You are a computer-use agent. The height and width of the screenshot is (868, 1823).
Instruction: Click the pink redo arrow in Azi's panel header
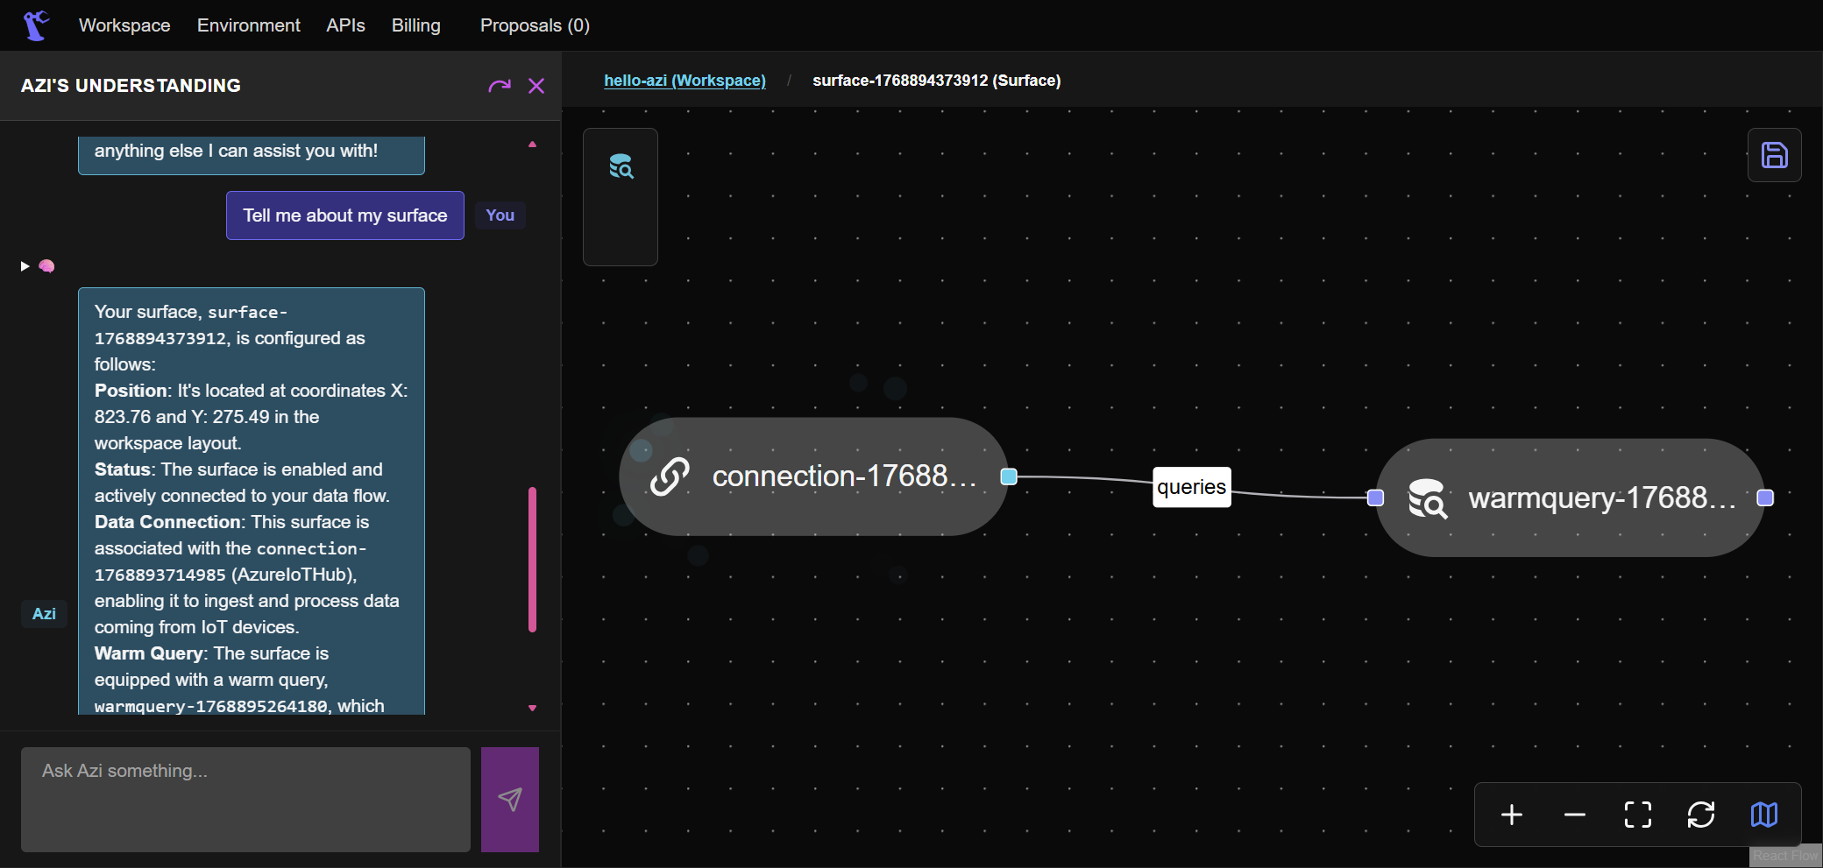[500, 86]
